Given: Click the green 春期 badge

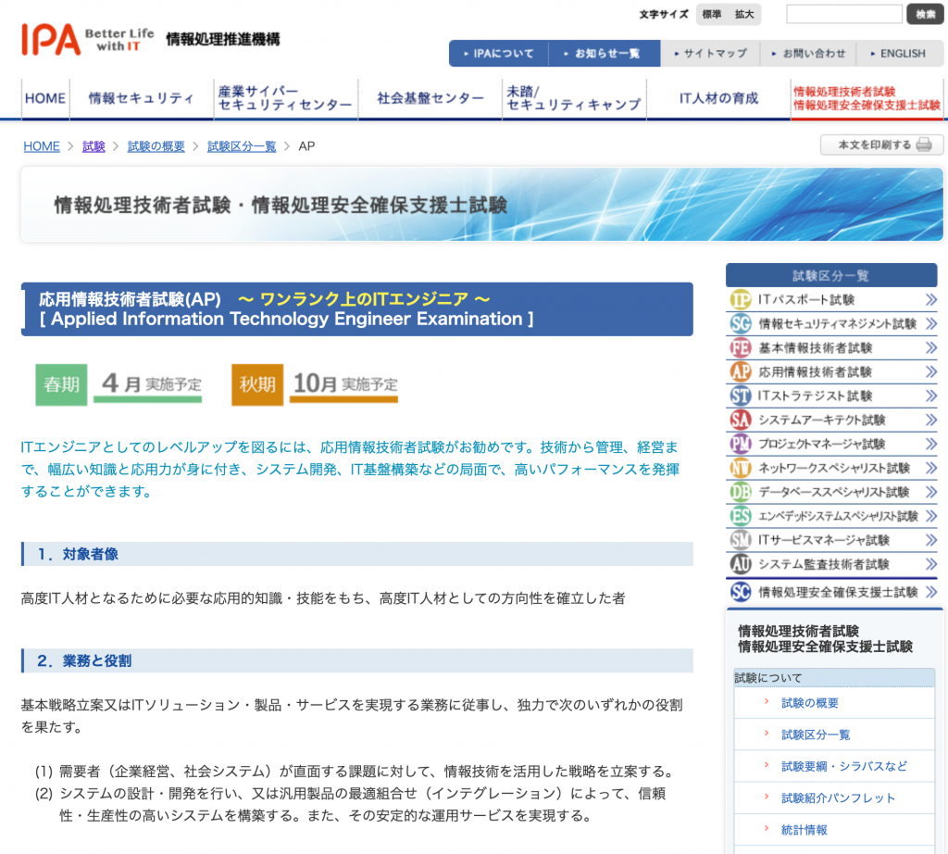Looking at the screenshot, I should [61, 384].
